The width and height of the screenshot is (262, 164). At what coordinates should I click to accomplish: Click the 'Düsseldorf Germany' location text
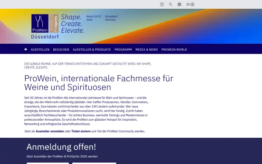click(x=111, y=18)
